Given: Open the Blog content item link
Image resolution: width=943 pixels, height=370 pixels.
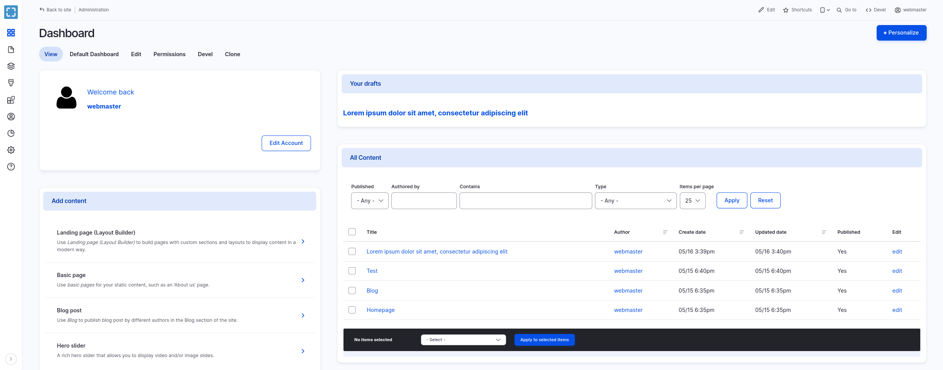Looking at the screenshot, I should click(x=372, y=290).
